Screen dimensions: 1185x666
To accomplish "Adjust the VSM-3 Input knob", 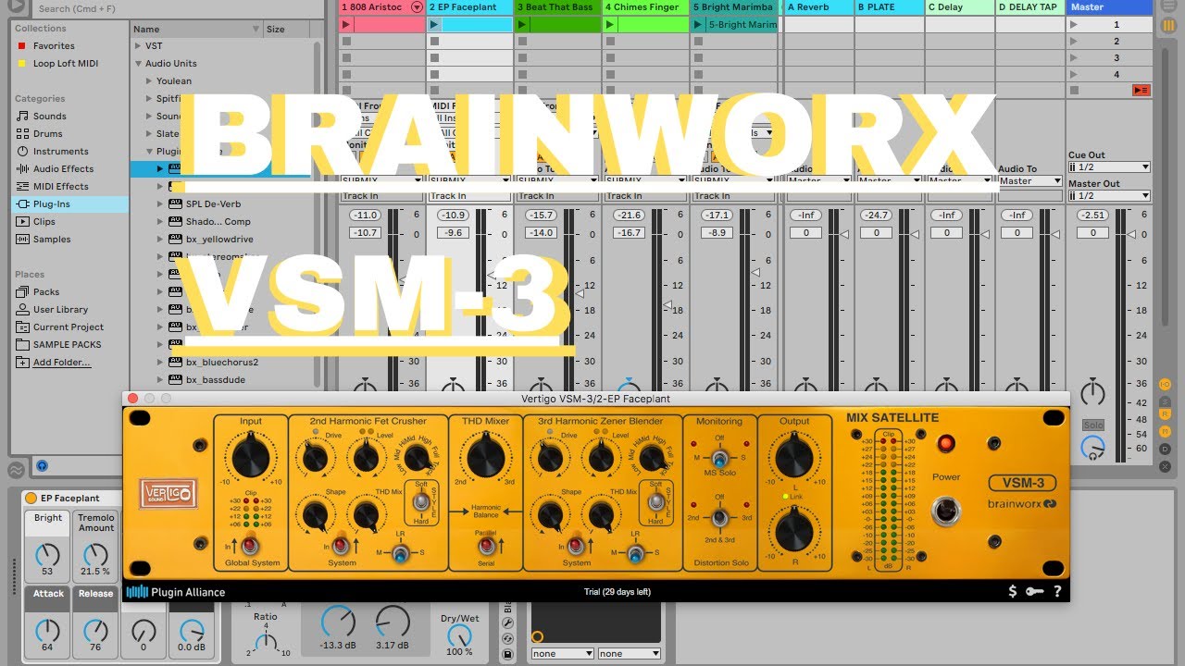I will point(250,458).
